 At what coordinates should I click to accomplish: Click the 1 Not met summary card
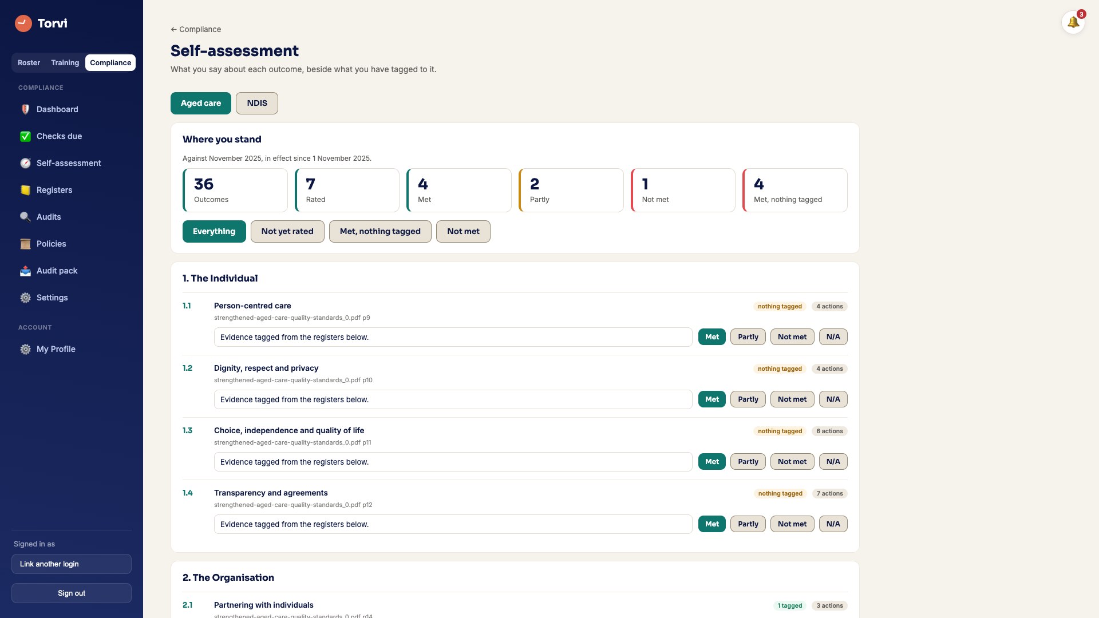[x=683, y=190]
